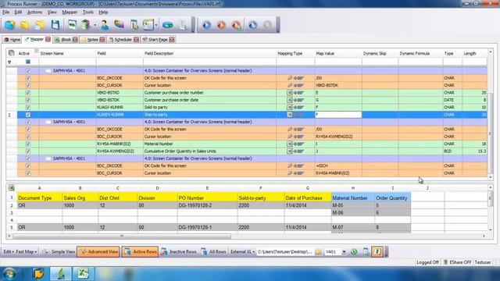Click the Advanced View button
The image size is (500, 281).
click(x=98, y=251)
